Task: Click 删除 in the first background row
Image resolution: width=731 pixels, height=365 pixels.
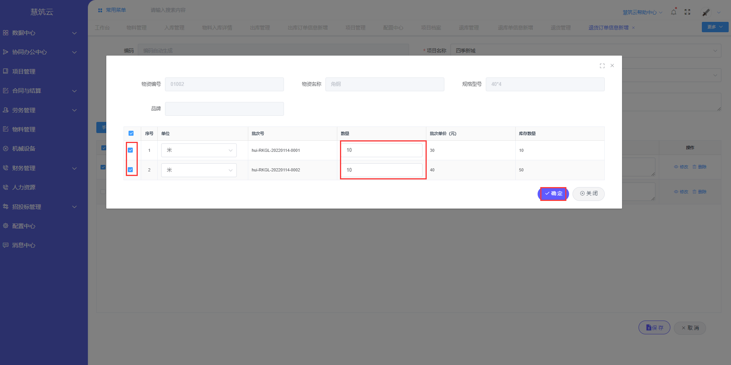Action: click(700, 167)
